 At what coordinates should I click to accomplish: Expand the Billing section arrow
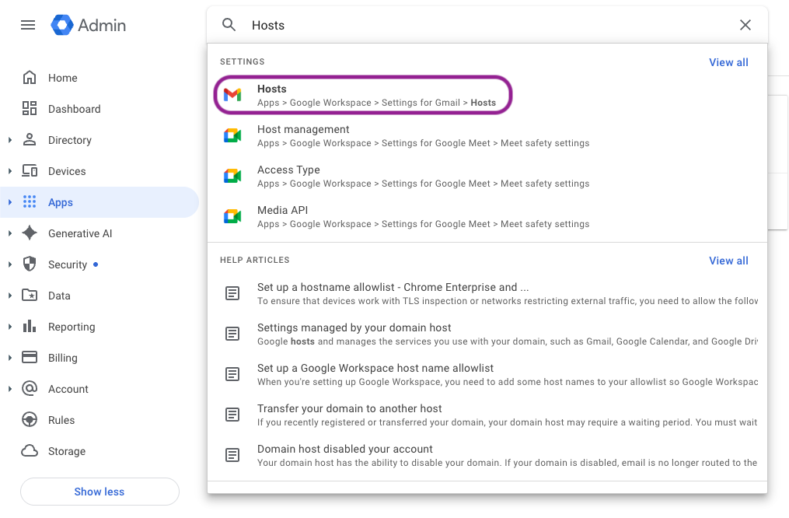coord(10,358)
